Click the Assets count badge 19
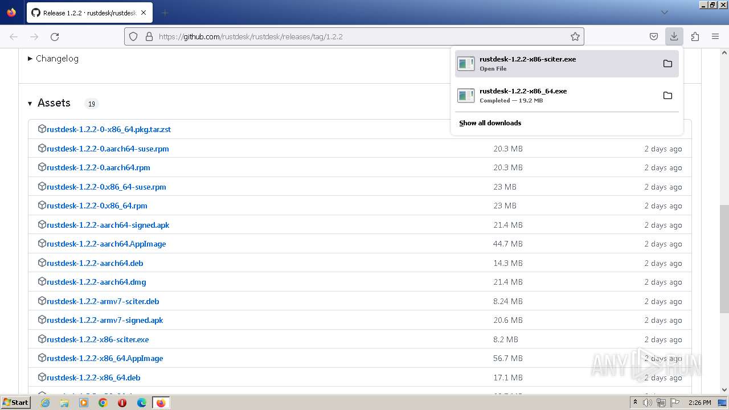 91,104
